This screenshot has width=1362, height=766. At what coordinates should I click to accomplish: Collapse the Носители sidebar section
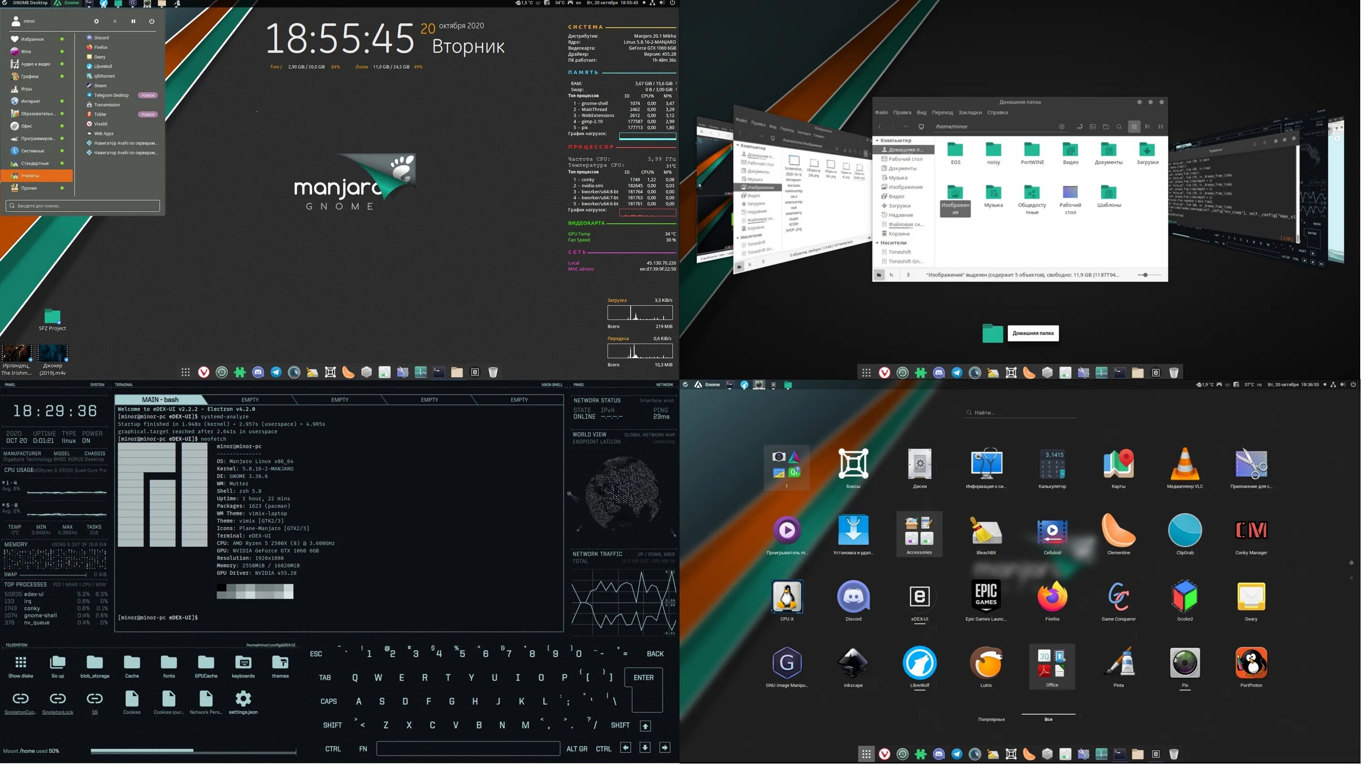(x=878, y=243)
